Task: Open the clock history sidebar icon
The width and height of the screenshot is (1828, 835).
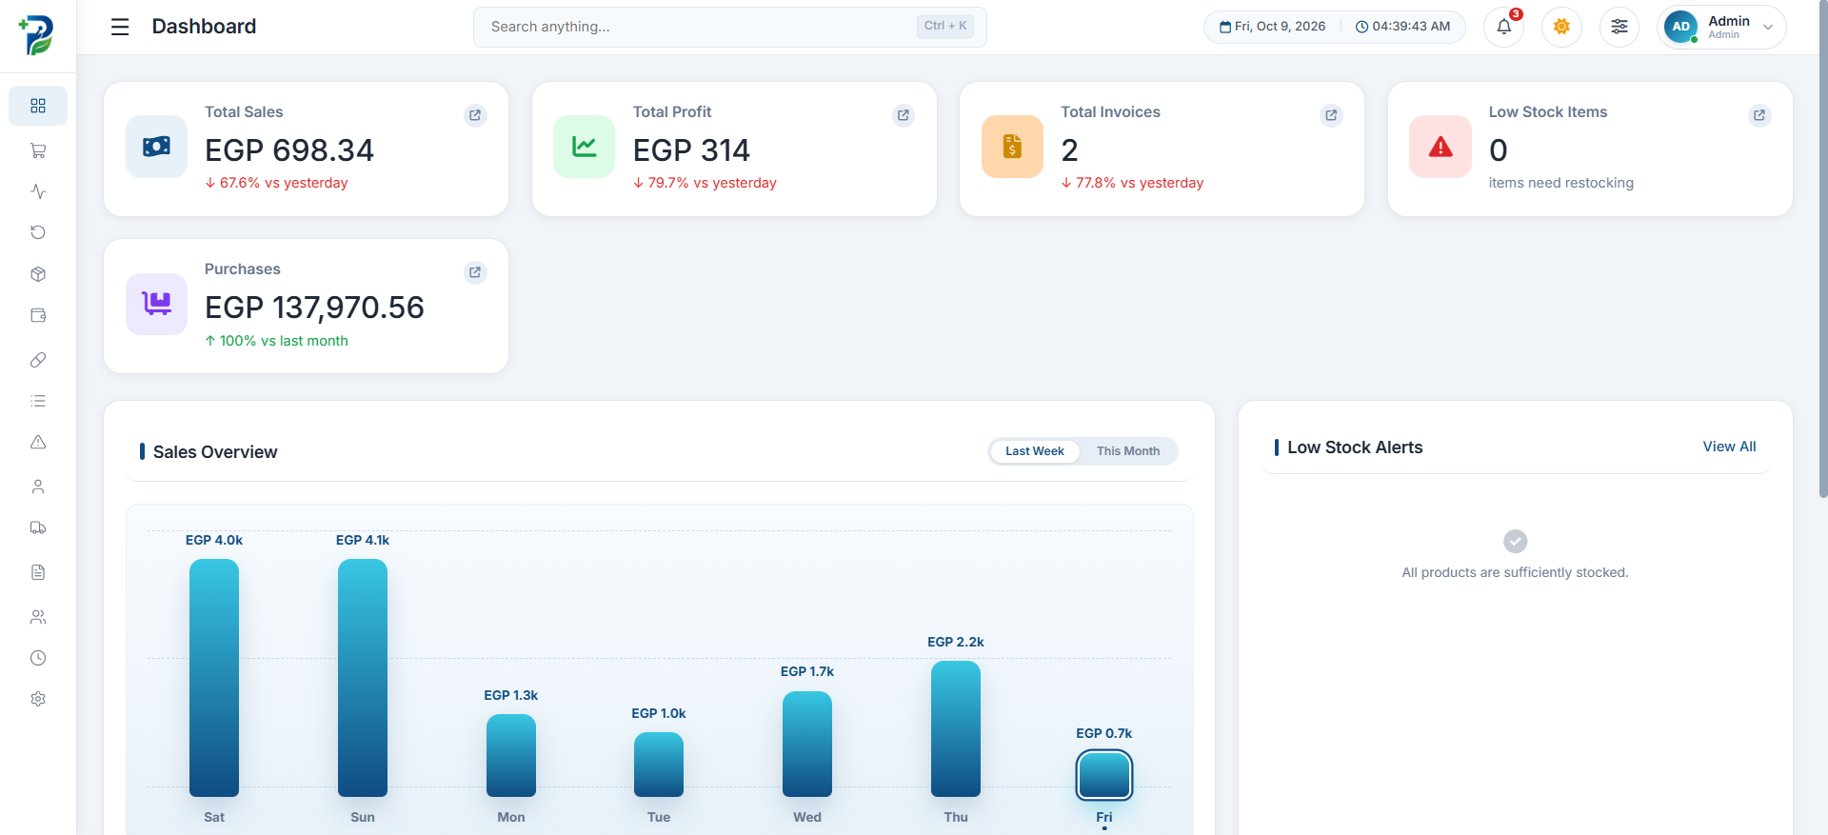Action: (x=38, y=658)
